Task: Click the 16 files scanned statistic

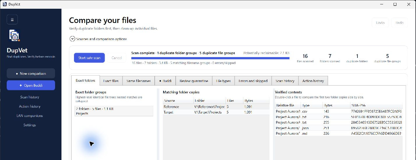Action: [305, 58]
